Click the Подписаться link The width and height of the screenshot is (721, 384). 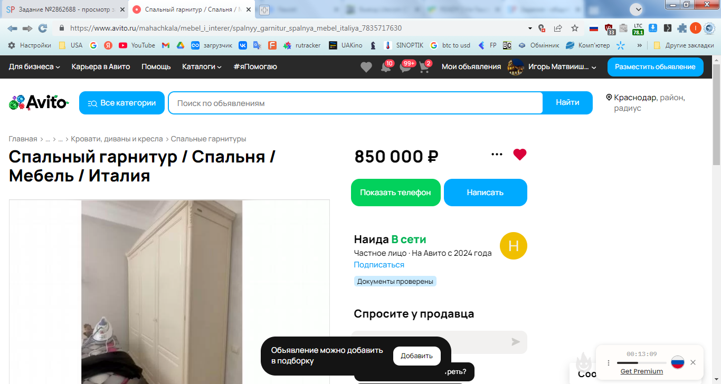click(x=379, y=265)
